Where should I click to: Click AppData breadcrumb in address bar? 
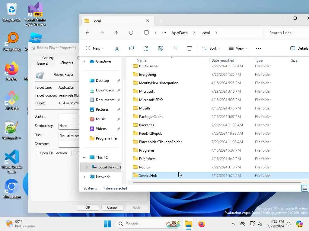point(179,33)
